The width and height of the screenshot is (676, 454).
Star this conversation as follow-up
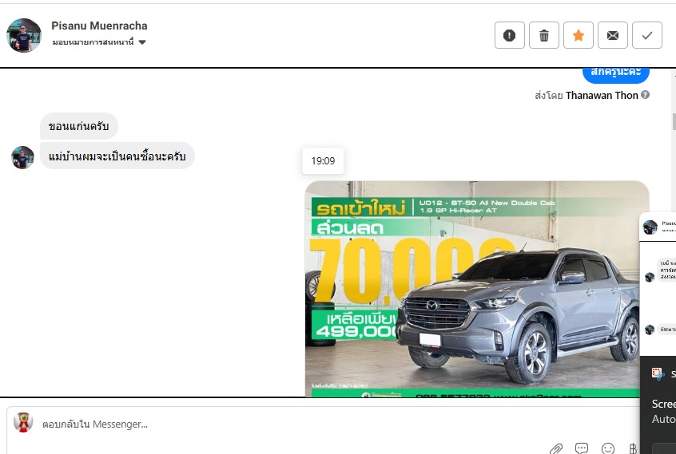579,35
